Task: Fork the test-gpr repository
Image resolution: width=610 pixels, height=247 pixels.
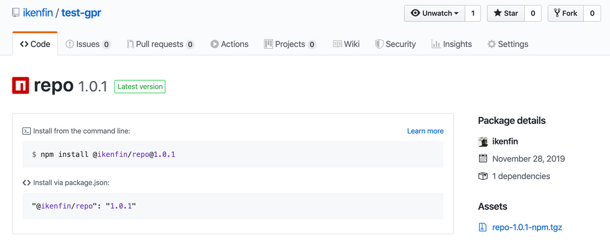Action: point(566,13)
